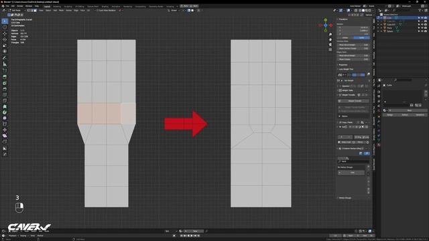Pick the Measure ruler tool
429x241 pixels.
(x=5, y=64)
